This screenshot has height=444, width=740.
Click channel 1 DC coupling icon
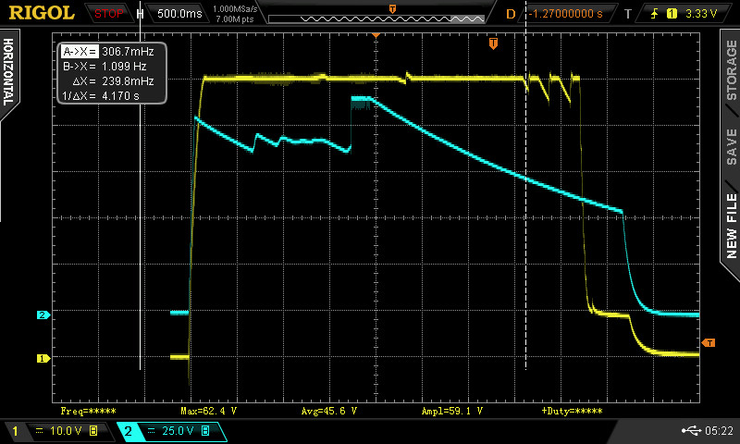tap(40, 431)
